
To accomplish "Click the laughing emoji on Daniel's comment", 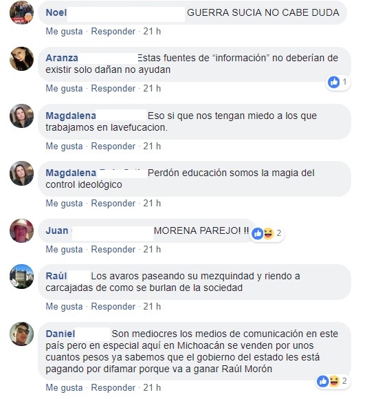I will click(334, 381).
